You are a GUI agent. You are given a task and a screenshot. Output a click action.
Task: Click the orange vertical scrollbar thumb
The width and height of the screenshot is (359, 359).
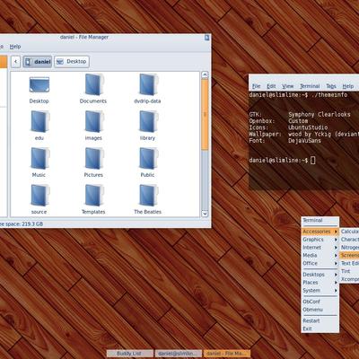(x=205, y=114)
